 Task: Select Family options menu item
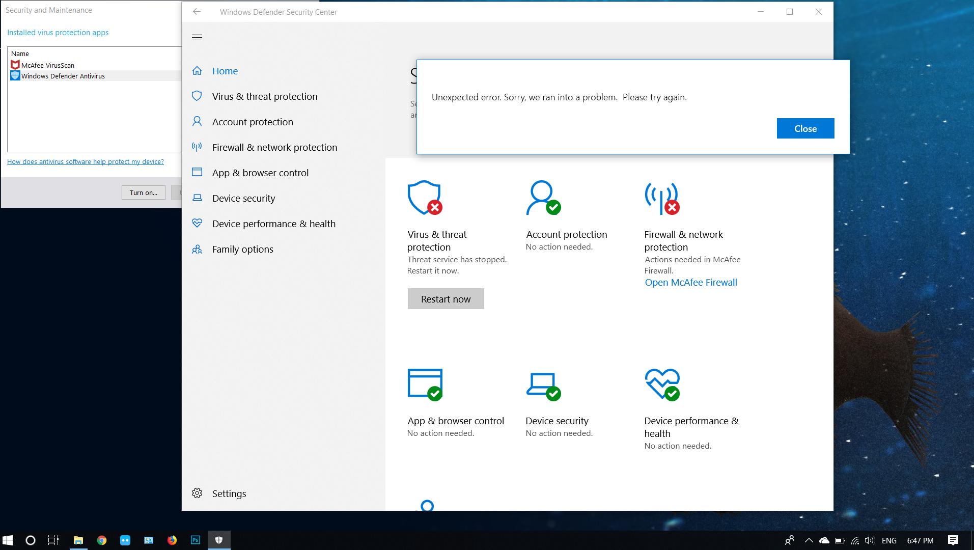click(243, 249)
